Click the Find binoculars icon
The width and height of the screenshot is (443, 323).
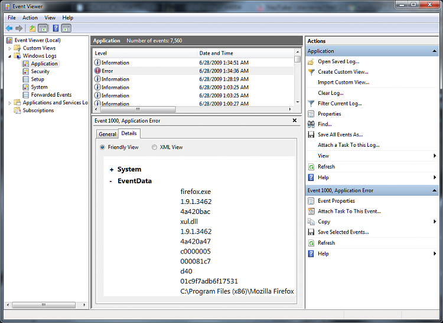coord(311,124)
